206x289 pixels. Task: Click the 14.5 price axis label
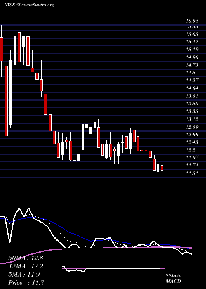coord(190,73)
